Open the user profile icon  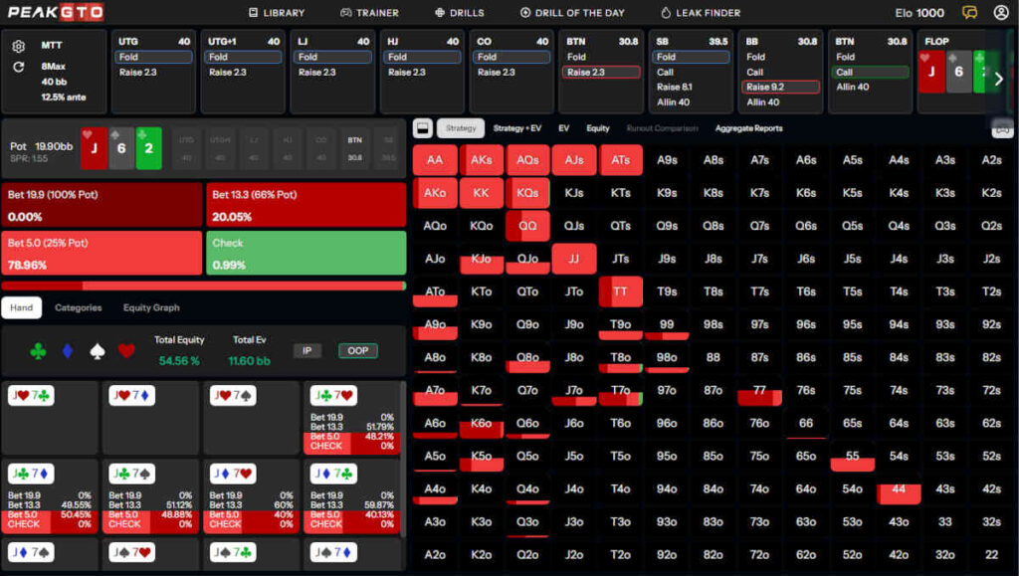point(1000,13)
